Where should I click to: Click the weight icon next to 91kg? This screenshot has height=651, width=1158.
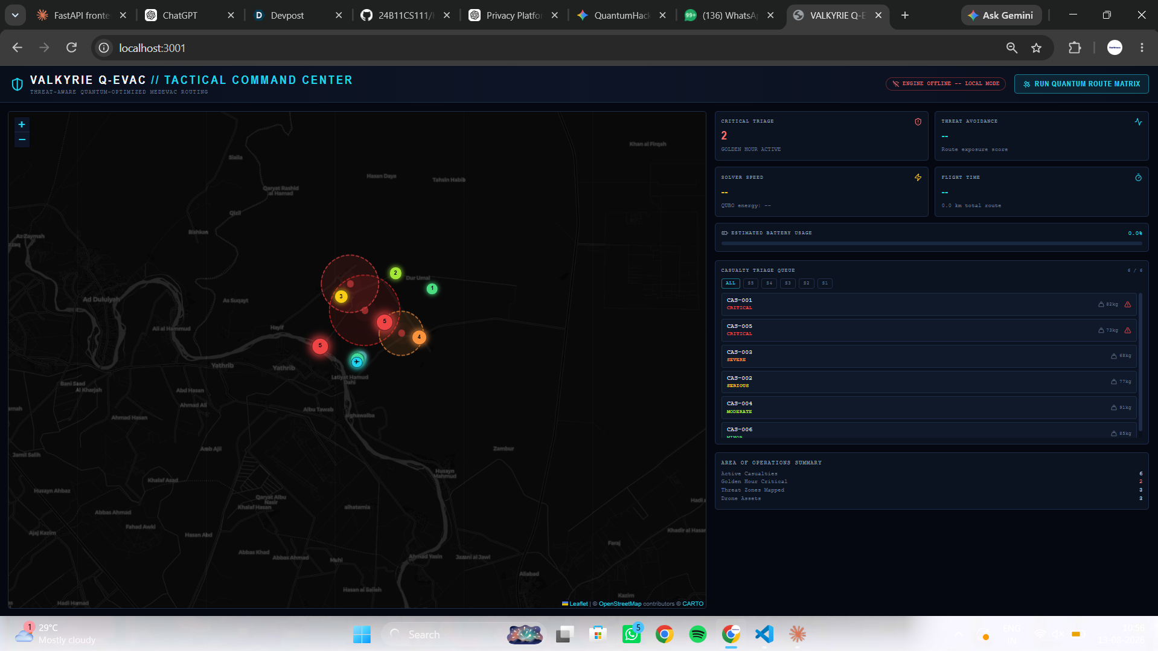click(1114, 408)
